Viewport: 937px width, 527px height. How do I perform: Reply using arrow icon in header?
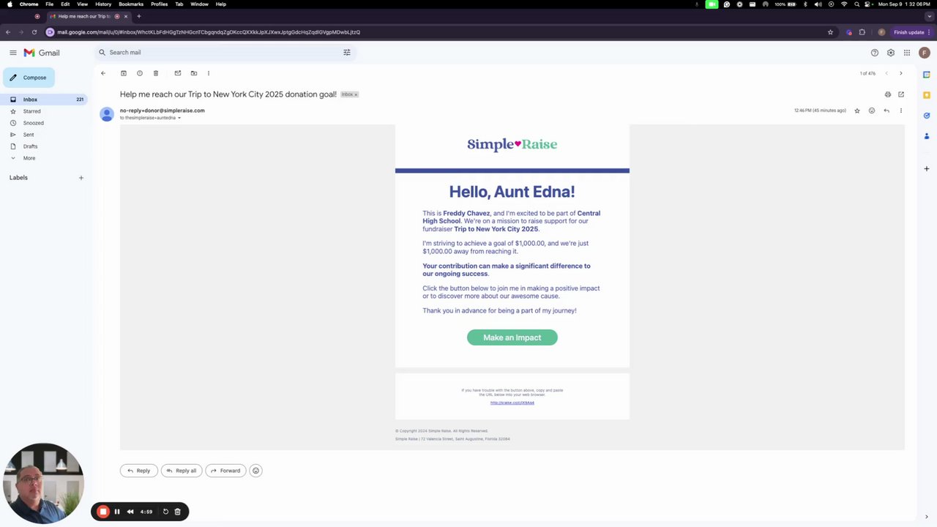tap(886, 111)
